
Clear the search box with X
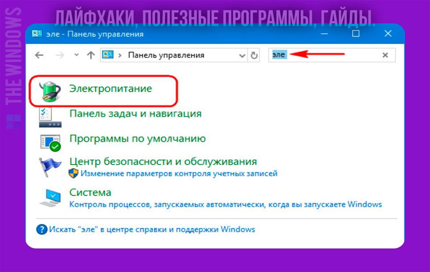pos(385,55)
